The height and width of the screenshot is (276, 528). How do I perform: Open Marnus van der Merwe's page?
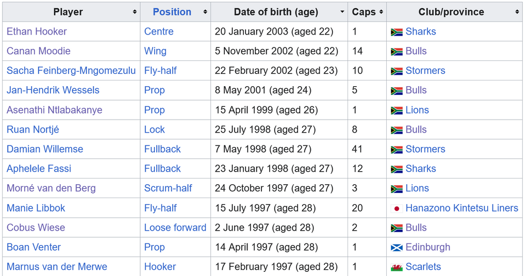tap(57, 267)
